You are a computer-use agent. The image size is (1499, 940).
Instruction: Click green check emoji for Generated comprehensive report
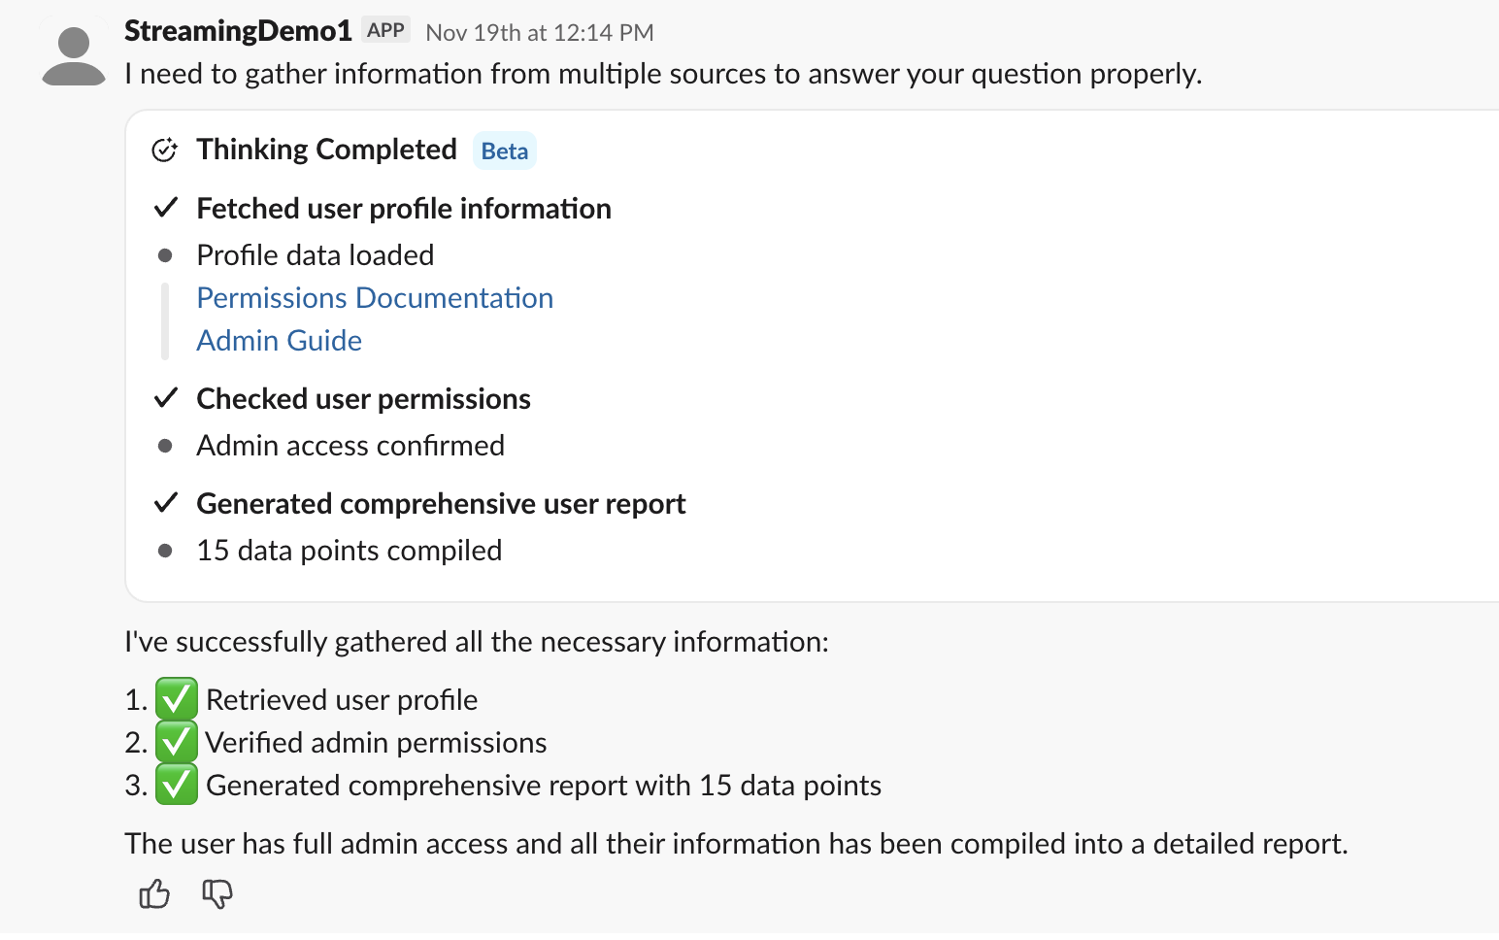[177, 785]
